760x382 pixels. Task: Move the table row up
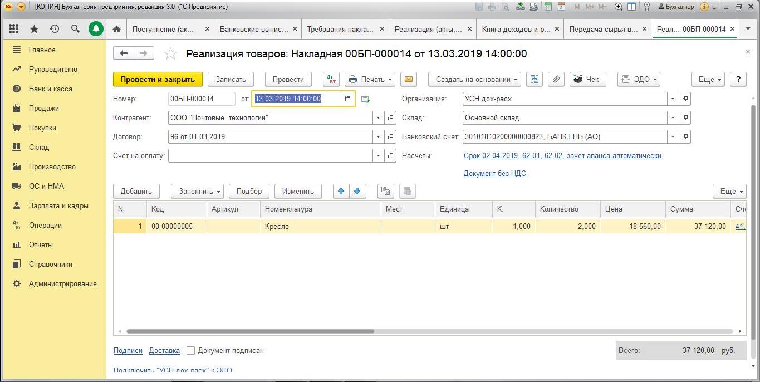point(341,191)
